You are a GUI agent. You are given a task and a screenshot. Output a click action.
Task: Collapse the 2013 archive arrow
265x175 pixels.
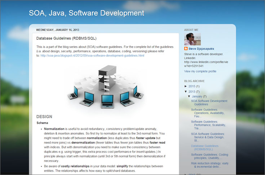coord(186,92)
